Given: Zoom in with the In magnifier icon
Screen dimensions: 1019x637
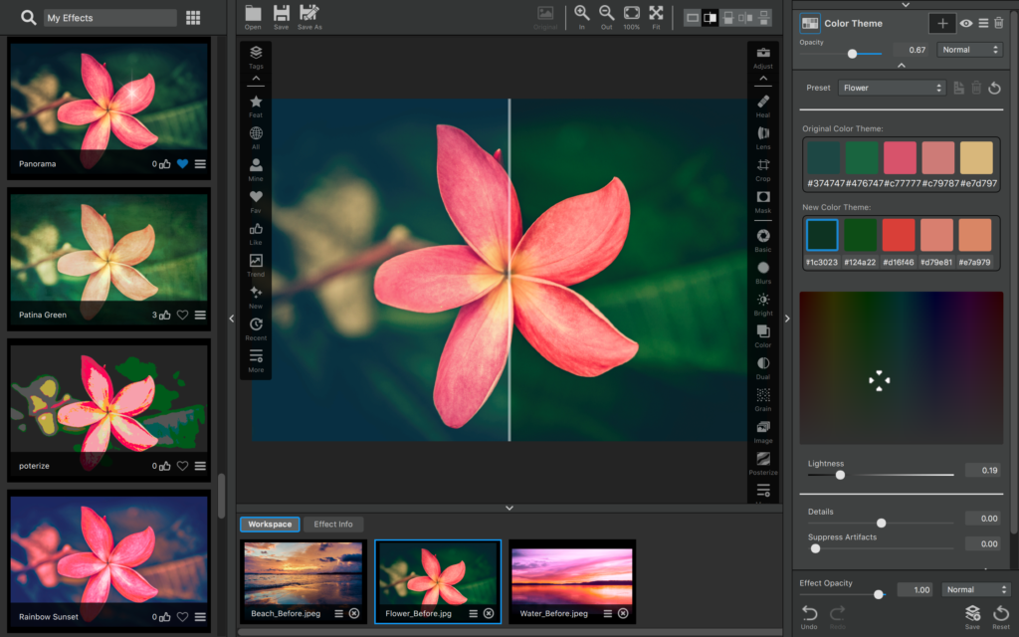Looking at the screenshot, I should tap(581, 17).
